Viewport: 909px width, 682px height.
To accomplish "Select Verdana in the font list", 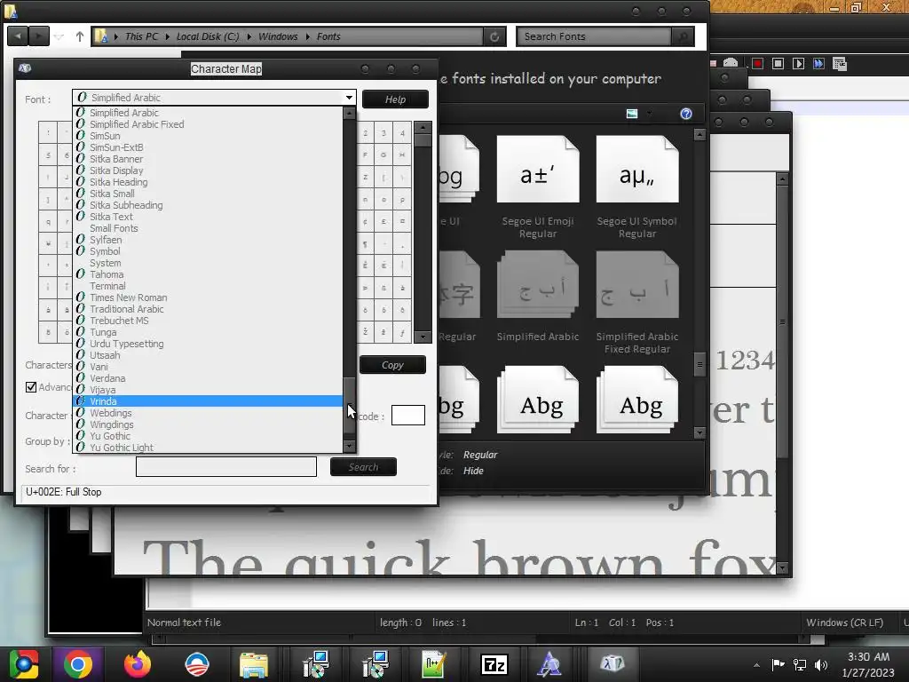I will (x=208, y=378).
